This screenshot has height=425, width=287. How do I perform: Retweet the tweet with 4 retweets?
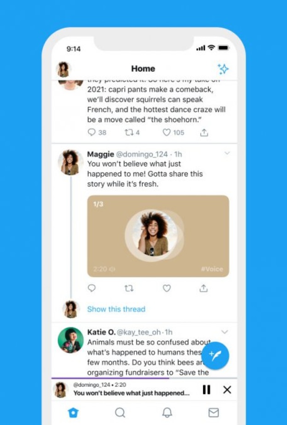tap(129, 132)
